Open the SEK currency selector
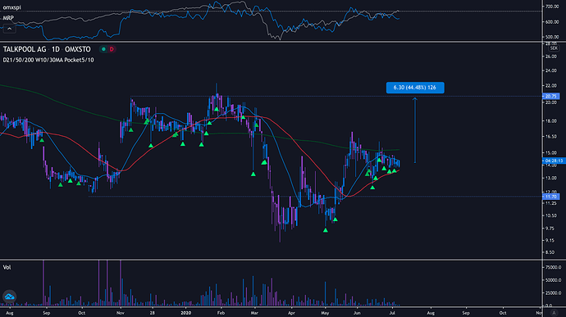Viewport: 566px width, 317px height. [554, 48]
